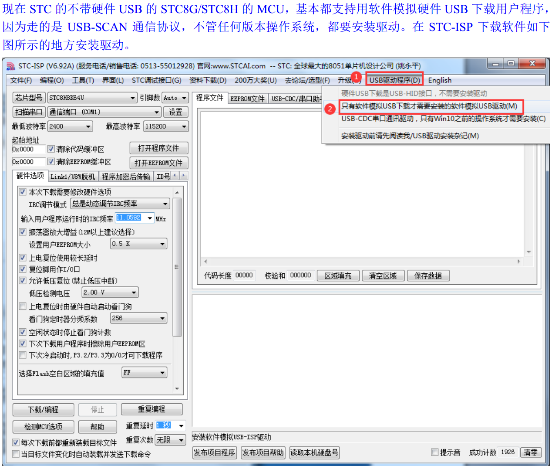Toggle 上电复位使用较长延时 checkbox
Viewport: 552px width, 466px height.
[x=23, y=258]
